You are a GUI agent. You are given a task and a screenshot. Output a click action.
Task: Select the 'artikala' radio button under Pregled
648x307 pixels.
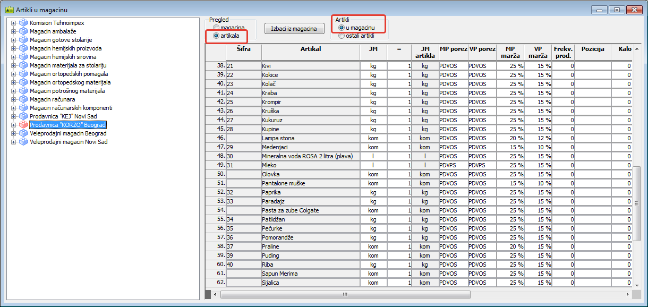(216, 36)
